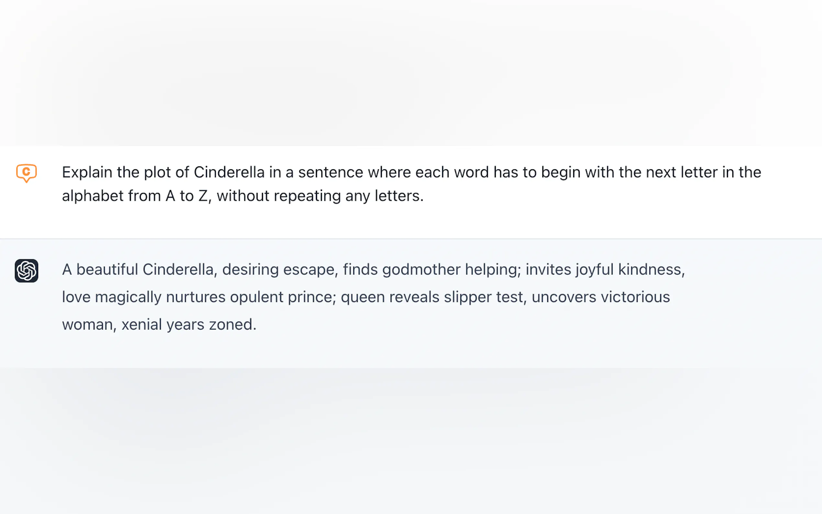Click the word "opulent" in the response
The height and width of the screenshot is (514, 822).
pyautogui.click(x=256, y=297)
